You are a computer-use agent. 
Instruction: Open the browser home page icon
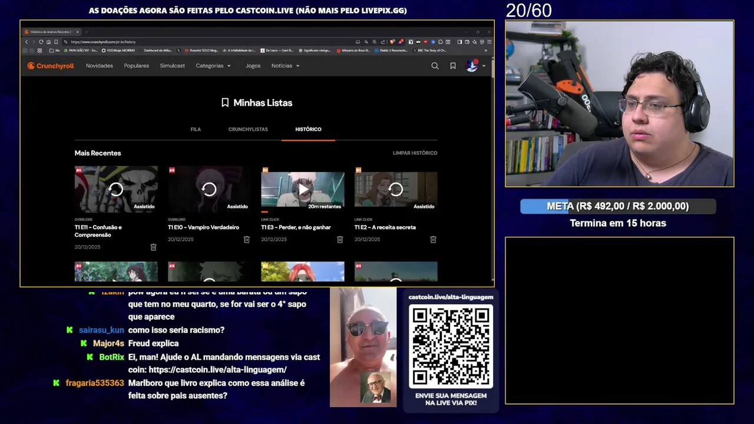(48, 42)
